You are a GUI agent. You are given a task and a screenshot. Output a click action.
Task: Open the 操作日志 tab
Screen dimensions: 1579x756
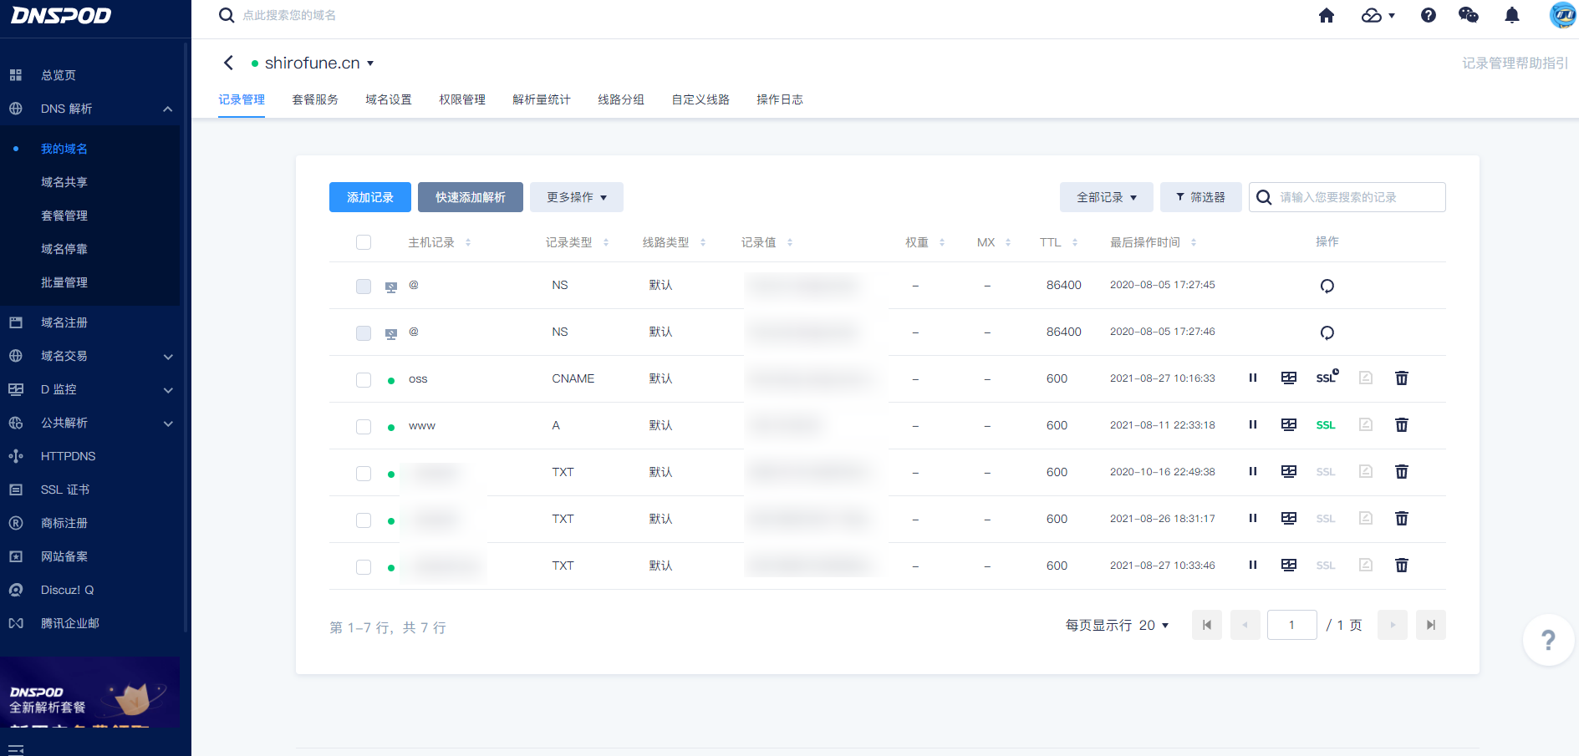pyautogui.click(x=779, y=99)
